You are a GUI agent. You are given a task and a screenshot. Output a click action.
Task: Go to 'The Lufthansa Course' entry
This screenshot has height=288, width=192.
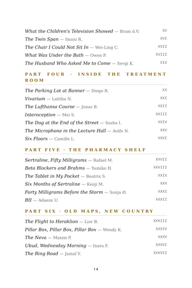click(96, 107)
